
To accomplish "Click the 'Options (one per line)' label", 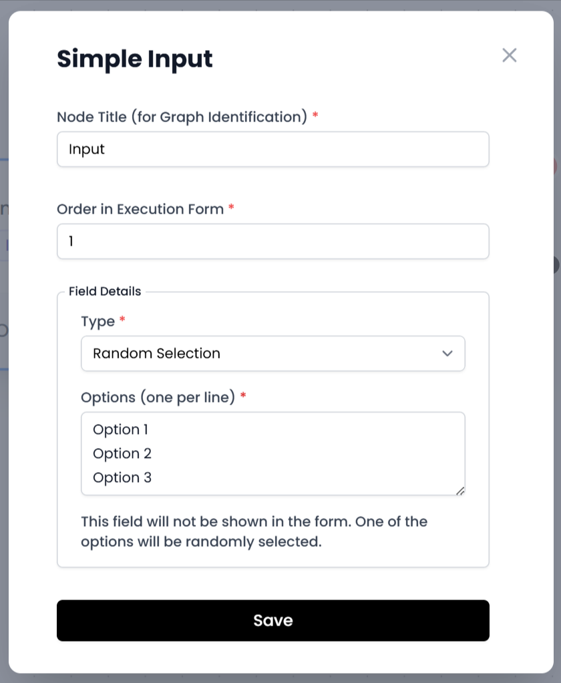I will click(158, 397).
